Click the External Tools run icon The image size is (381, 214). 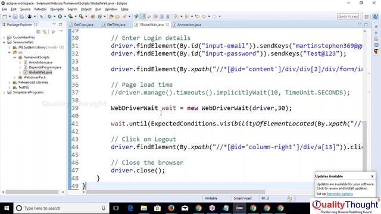81,17
